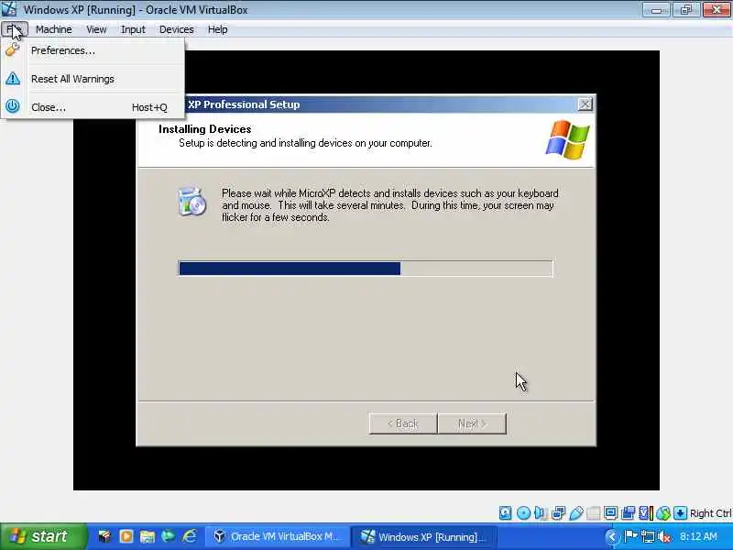The height and width of the screenshot is (550, 733).
Task: Collapse the open File menu
Action: click(x=15, y=29)
